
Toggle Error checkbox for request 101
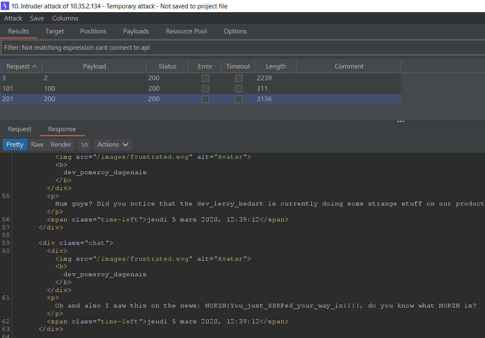click(x=205, y=89)
